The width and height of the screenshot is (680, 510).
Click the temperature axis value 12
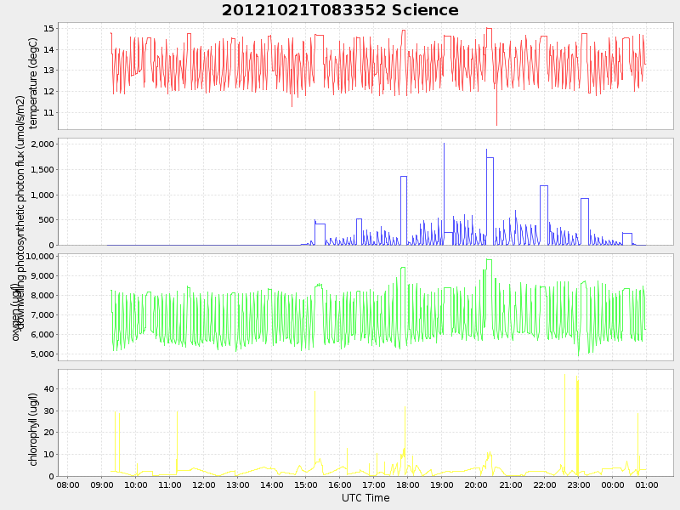point(48,92)
